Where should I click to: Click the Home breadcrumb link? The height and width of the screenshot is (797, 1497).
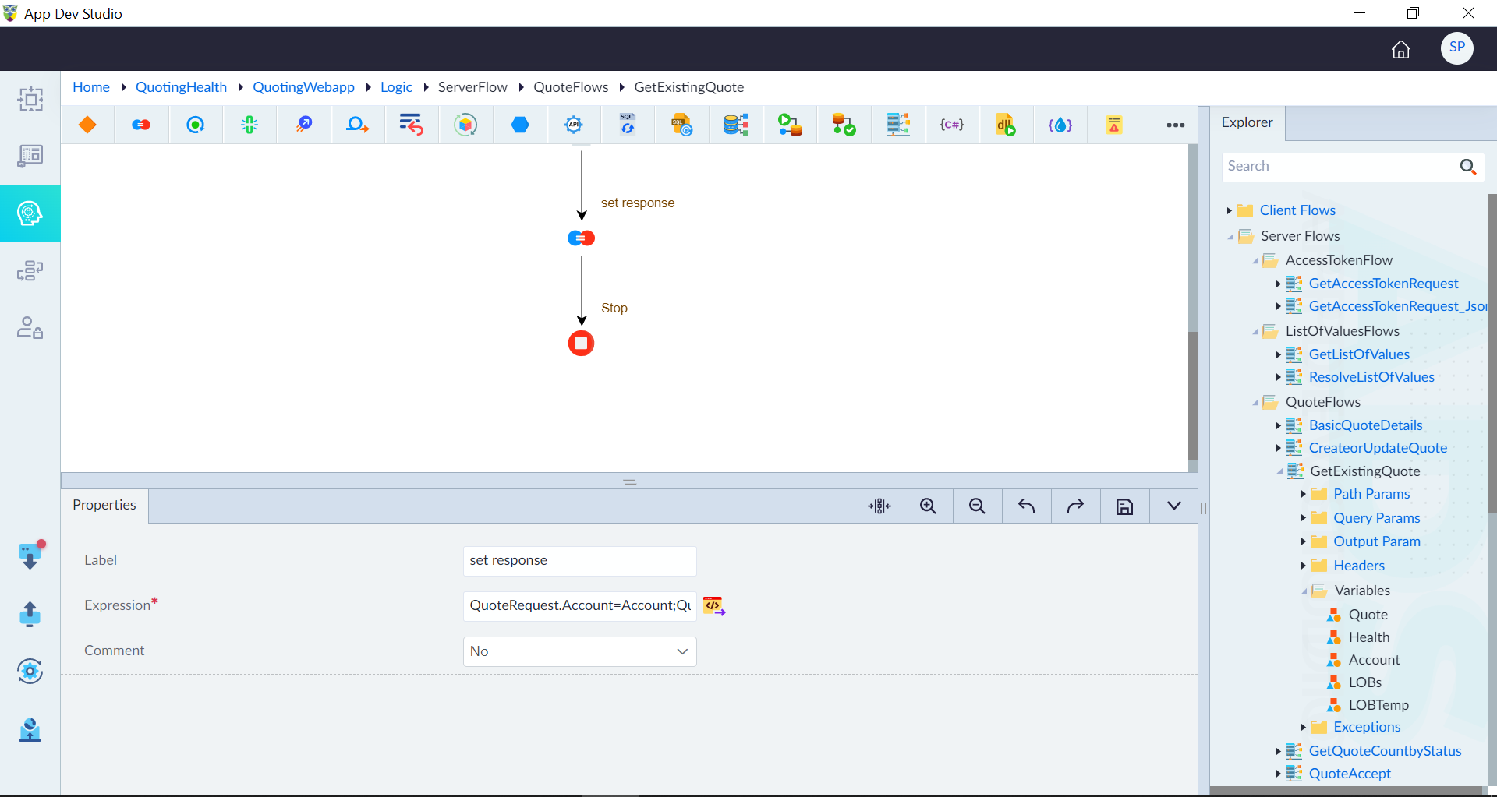click(x=91, y=87)
